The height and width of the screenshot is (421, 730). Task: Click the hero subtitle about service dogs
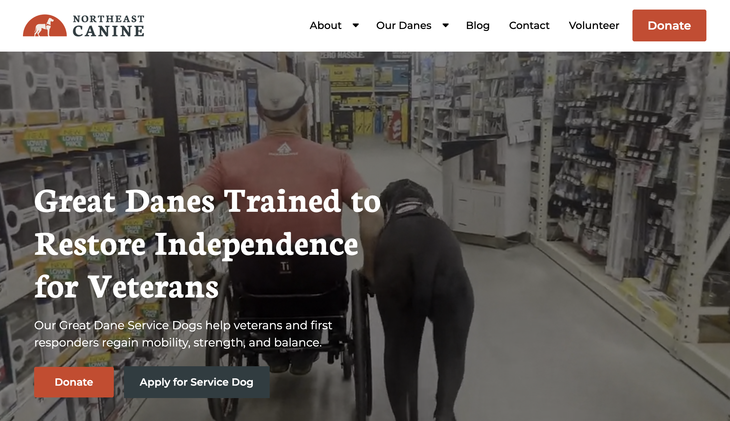(x=183, y=334)
